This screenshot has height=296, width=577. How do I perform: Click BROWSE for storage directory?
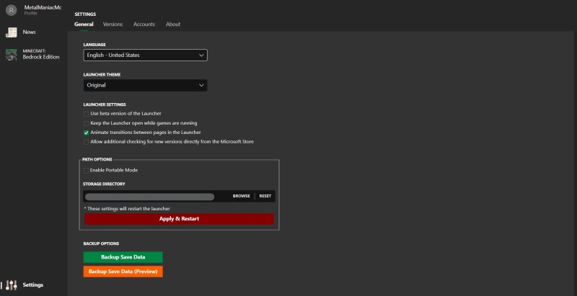(x=242, y=196)
